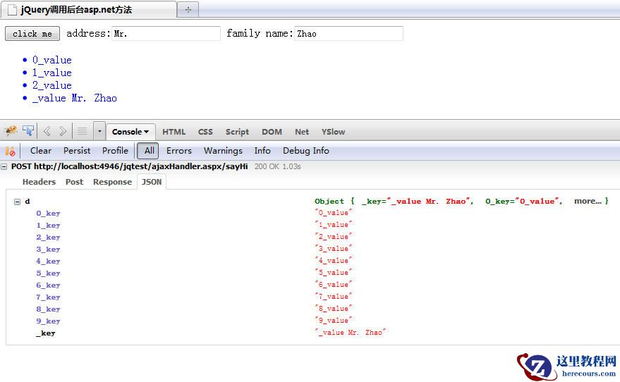Screen dimensions: 620x382
Task: Select the request JSON tab
Action: [x=152, y=182]
